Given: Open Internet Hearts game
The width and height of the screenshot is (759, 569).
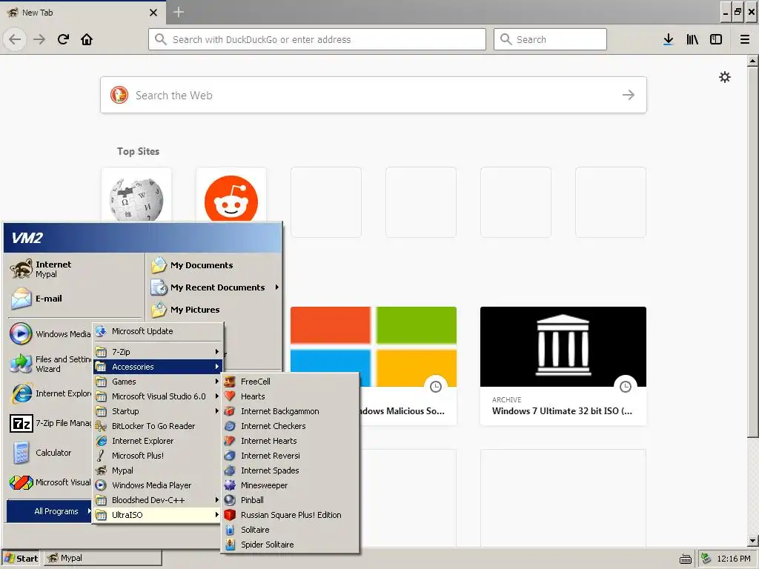Looking at the screenshot, I should click(290, 441).
